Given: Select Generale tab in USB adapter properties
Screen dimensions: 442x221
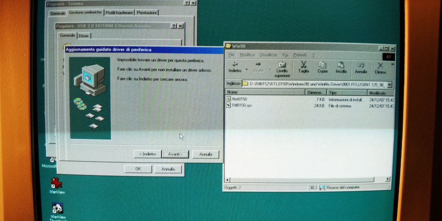Looking at the screenshot, I should click(x=67, y=35).
